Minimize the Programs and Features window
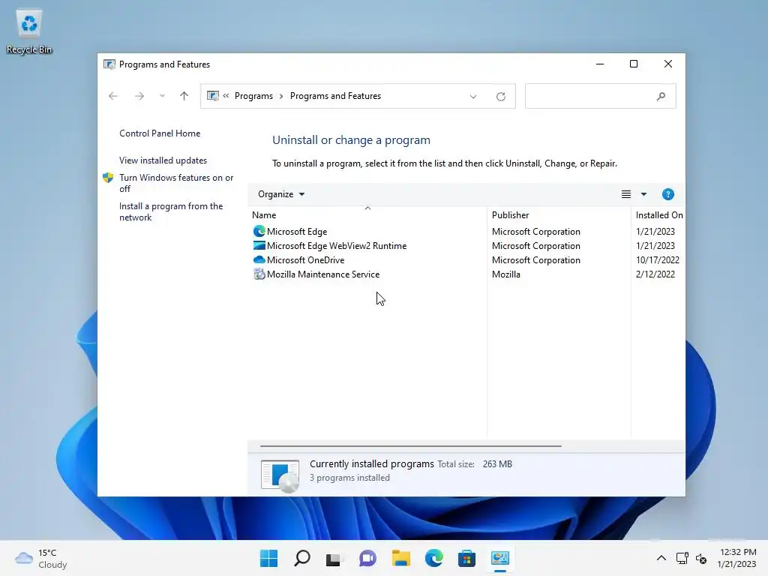This screenshot has height=576, width=768. coord(599,64)
